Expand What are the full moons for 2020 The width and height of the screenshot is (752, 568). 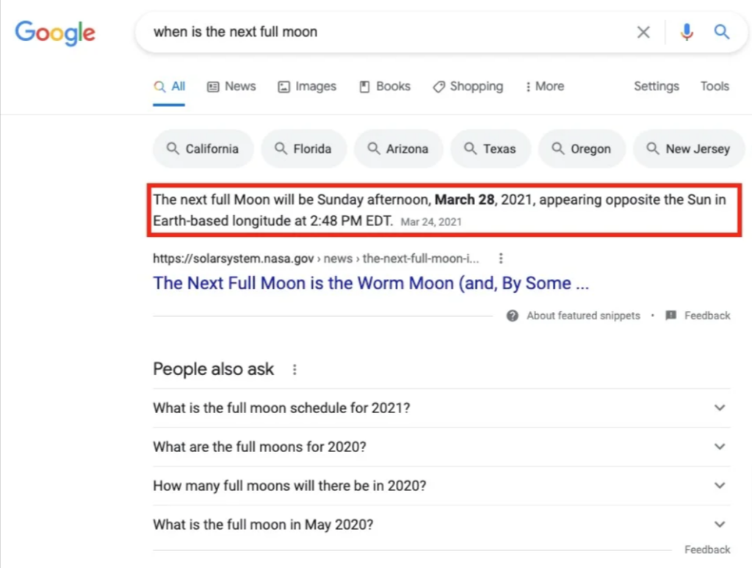441,447
